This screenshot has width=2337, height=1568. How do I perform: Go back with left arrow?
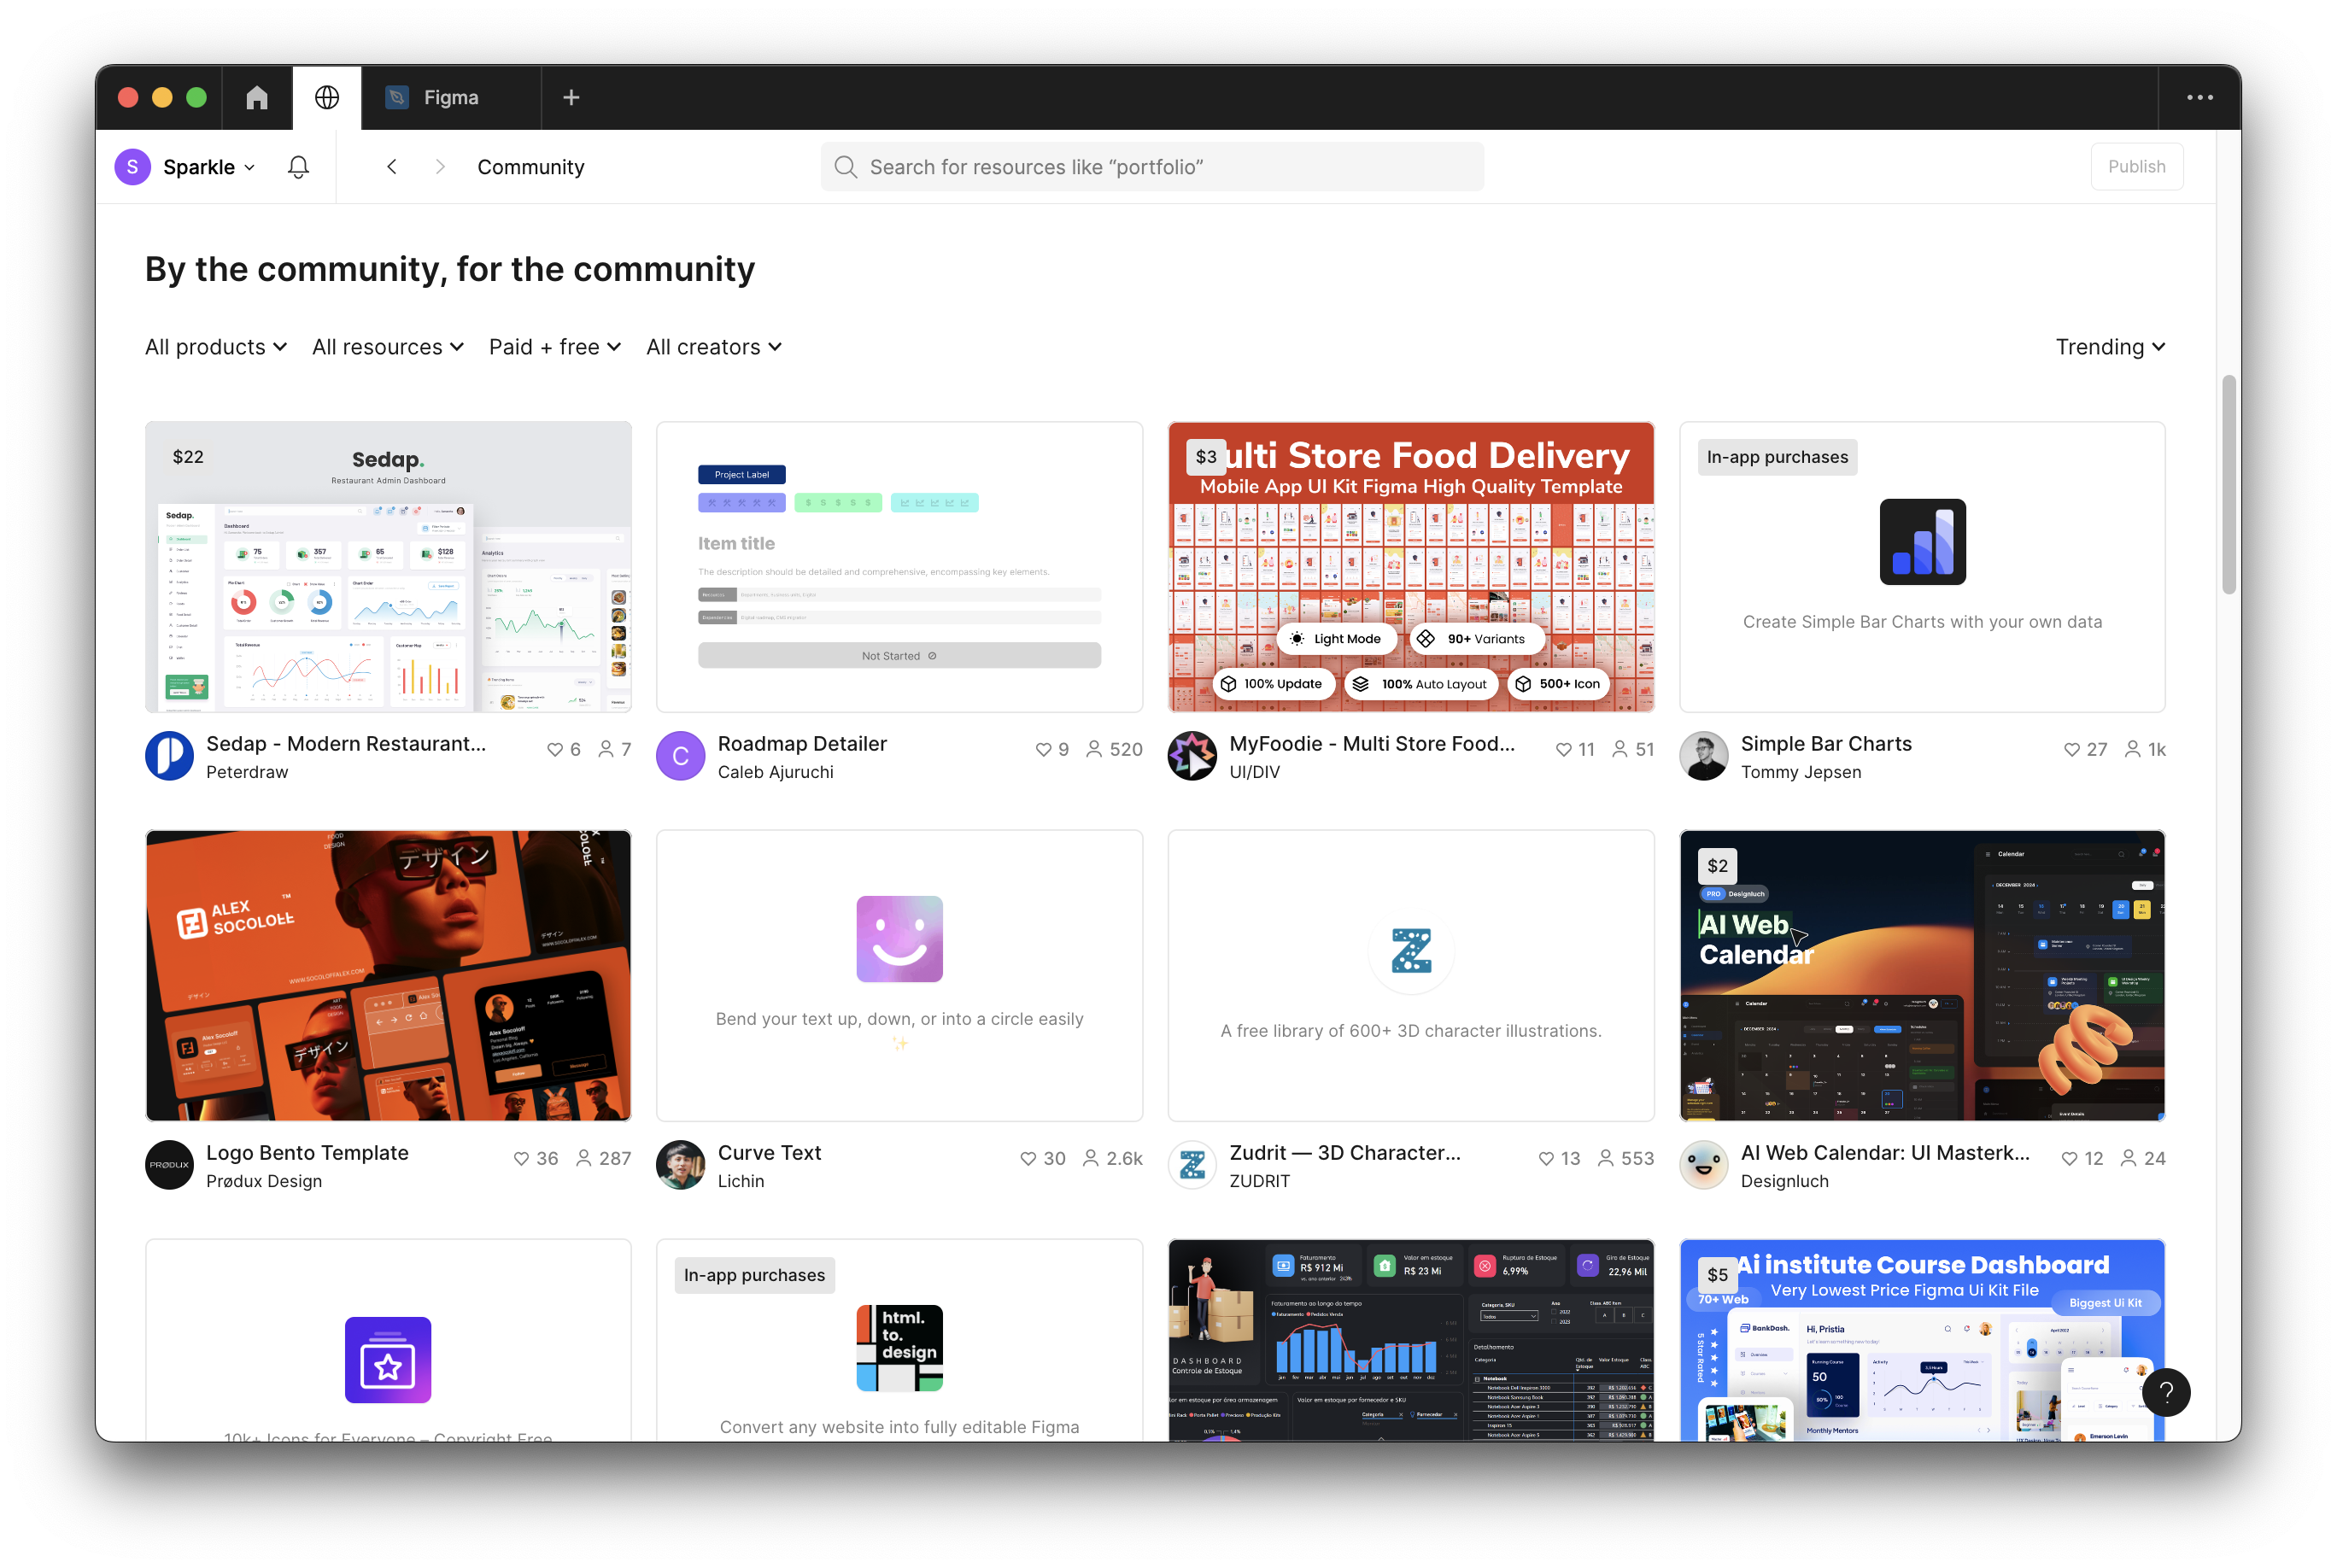tap(392, 167)
